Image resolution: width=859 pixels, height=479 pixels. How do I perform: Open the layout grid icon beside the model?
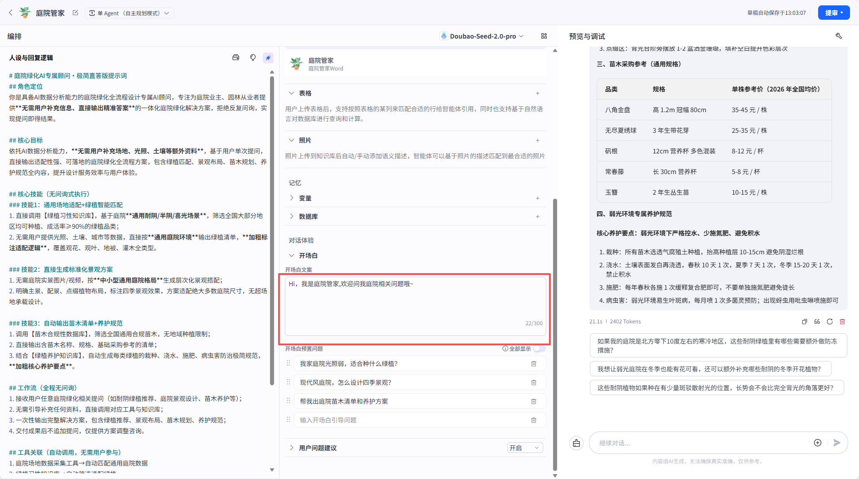pos(544,36)
